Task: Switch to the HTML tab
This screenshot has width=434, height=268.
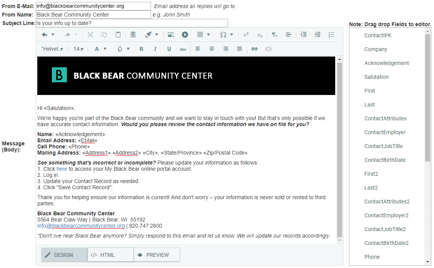Action: [110, 255]
